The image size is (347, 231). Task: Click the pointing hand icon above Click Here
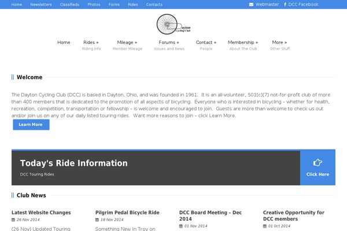(x=318, y=162)
